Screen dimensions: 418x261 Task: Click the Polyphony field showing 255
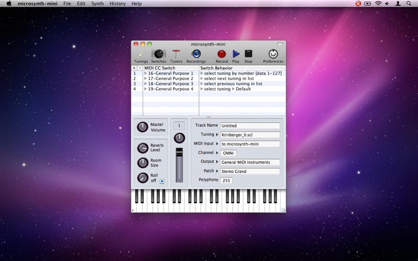point(226,181)
